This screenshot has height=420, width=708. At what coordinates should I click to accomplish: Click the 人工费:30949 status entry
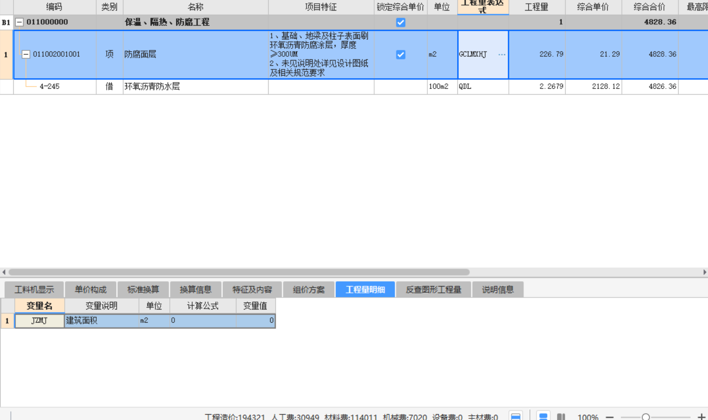295,417
